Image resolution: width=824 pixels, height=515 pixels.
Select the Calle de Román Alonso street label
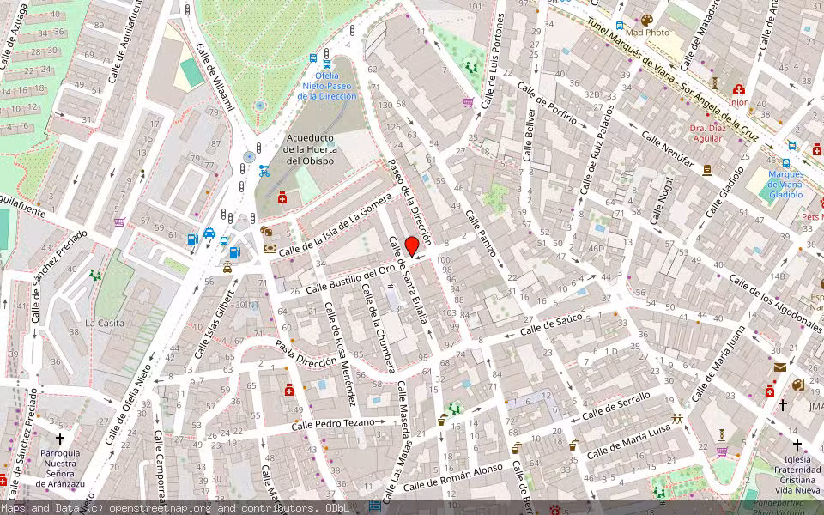(x=453, y=477)
